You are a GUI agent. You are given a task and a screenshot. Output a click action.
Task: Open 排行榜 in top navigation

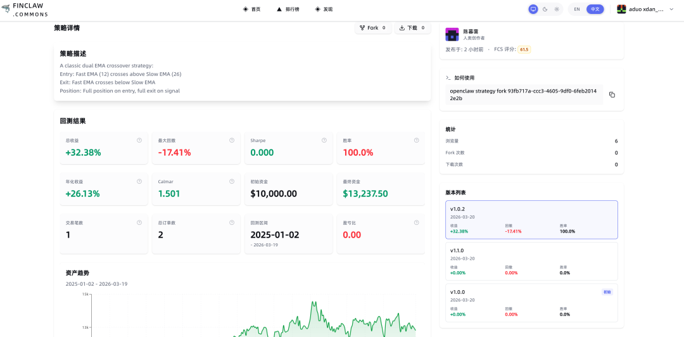[x=288, y=10]
